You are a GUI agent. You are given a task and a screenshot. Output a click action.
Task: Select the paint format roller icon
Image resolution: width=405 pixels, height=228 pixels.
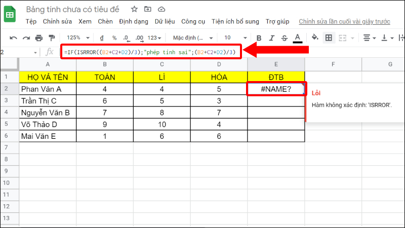pos(52,38)
